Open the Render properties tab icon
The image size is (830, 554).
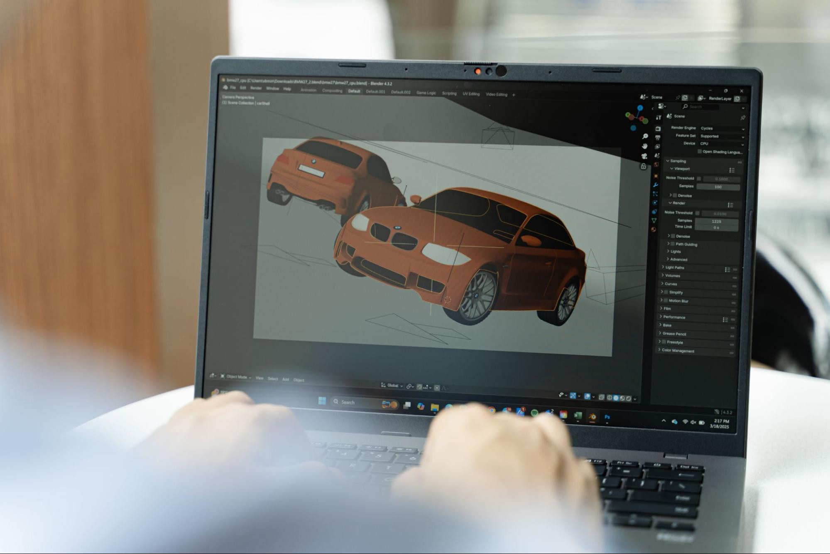point(658,128)
